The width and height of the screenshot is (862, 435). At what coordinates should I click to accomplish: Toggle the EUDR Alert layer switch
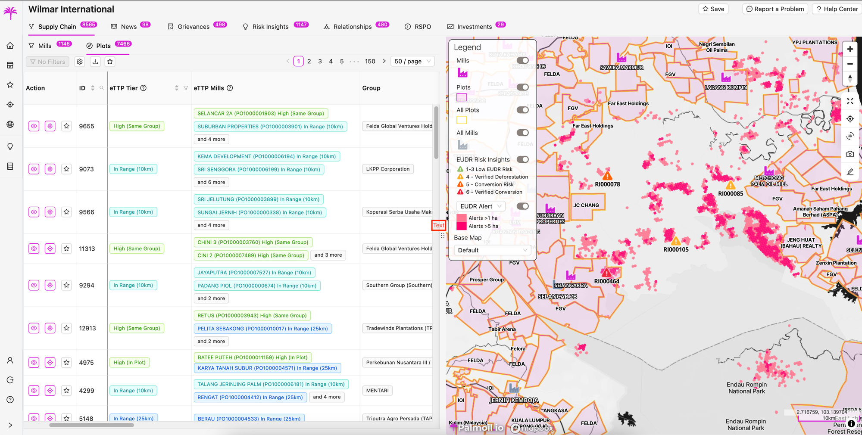(x=522, y=206)
